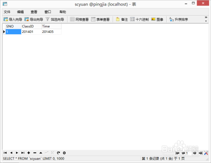Go to next page arrow
Screen dimensions: 211x163
click(x=195, y=153)
